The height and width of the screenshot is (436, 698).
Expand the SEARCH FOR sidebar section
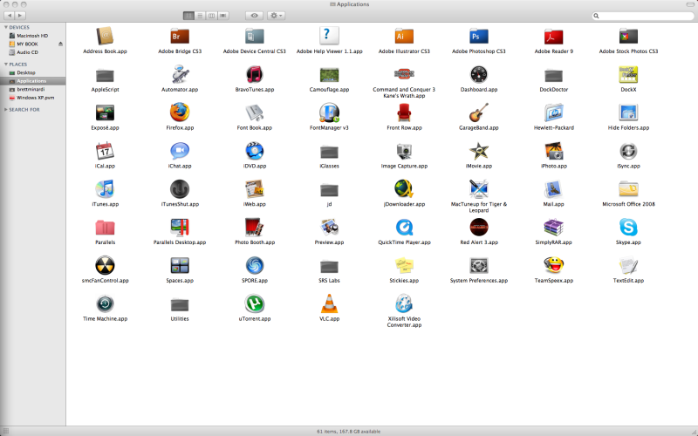(6, 110)
